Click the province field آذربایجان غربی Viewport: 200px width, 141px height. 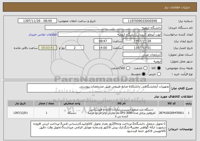click(142, 55)
